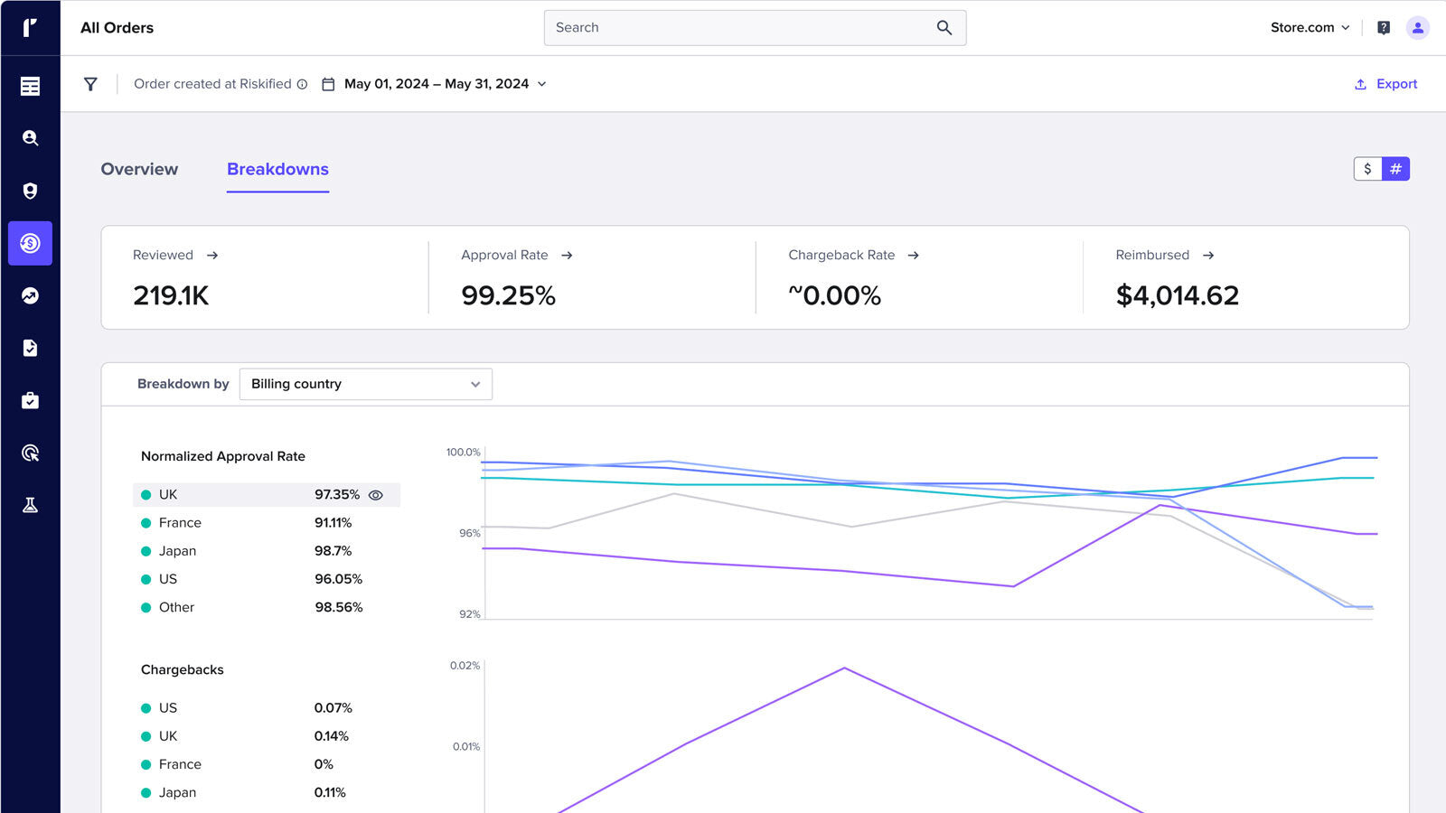
Task: Switch display to dollar values
Action: point(1367,169)
